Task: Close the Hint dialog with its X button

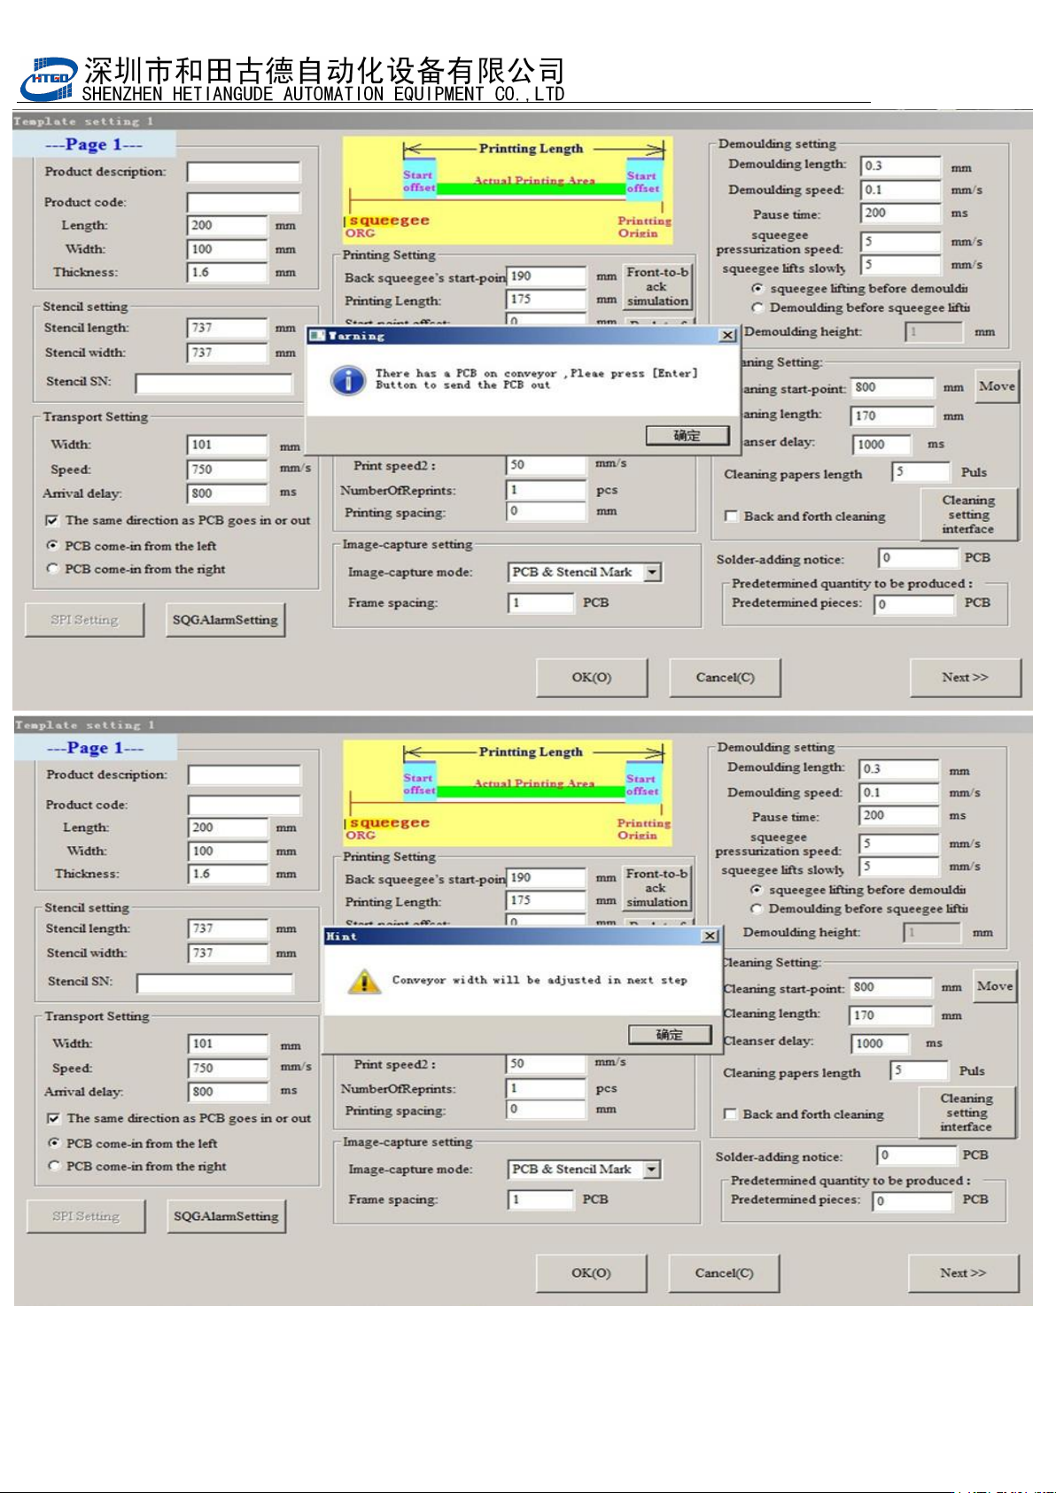Action: tap(710, 936)
